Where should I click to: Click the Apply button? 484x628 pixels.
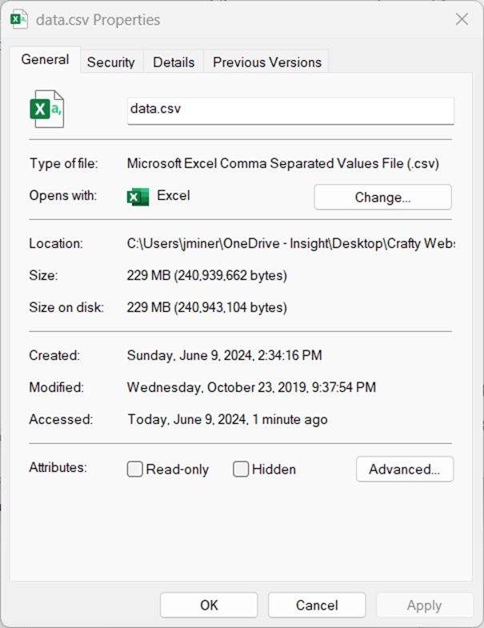pyautogui.click(x=424, y=606)
